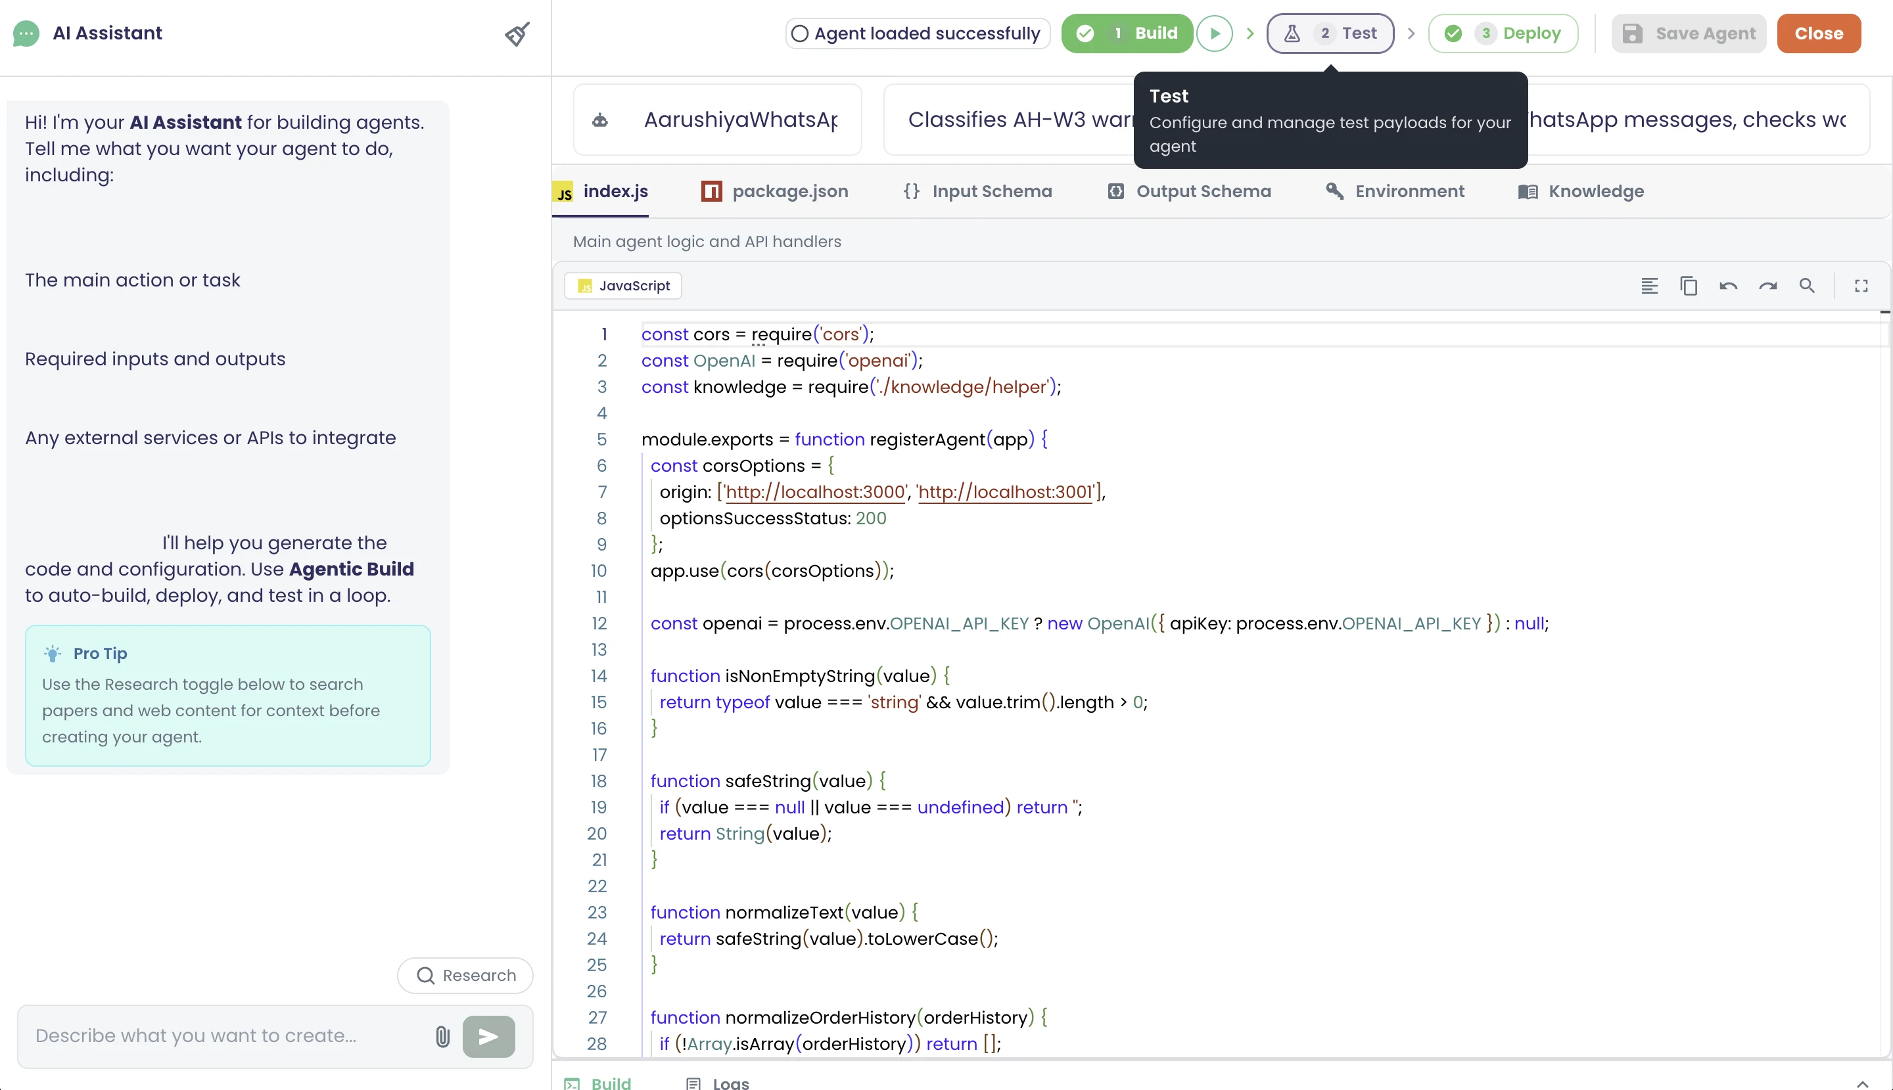Run the build with the play button
This screenshot has height=1090, width=1893.
pyautogui.click(x=1215, y=34)
